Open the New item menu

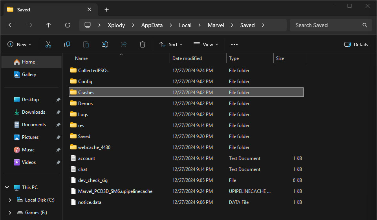(19, 45)
